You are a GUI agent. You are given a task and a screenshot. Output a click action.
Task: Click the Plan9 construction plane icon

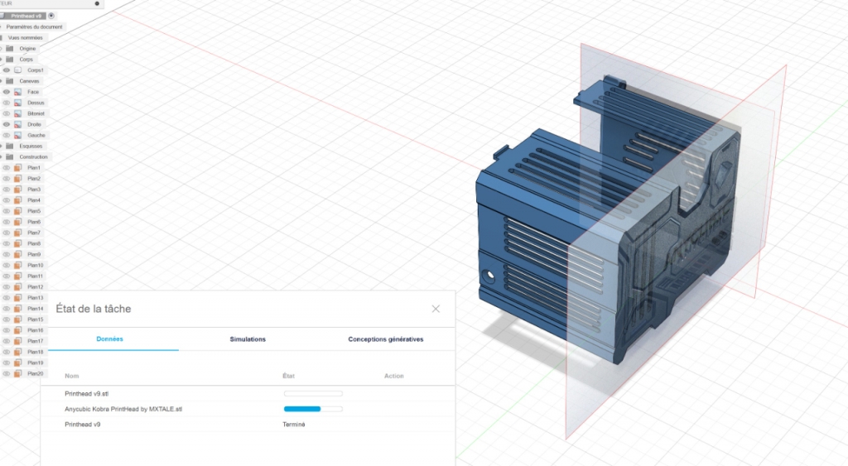pyautogui.click(x=18, y=254)
